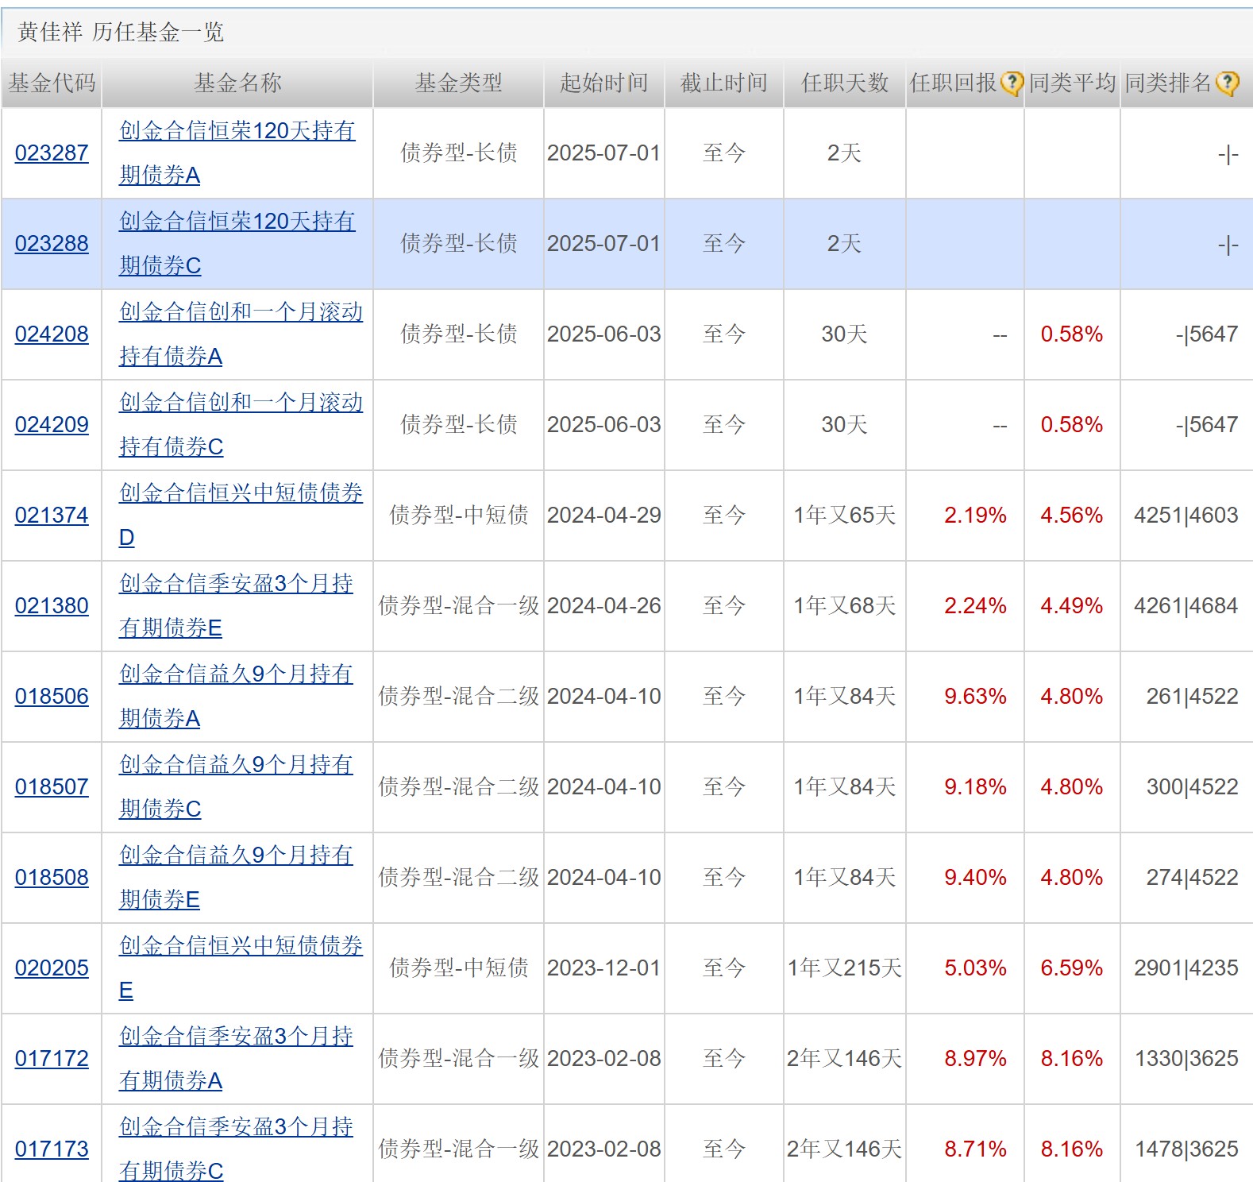Select return value 5.03%

click(975, 968)
